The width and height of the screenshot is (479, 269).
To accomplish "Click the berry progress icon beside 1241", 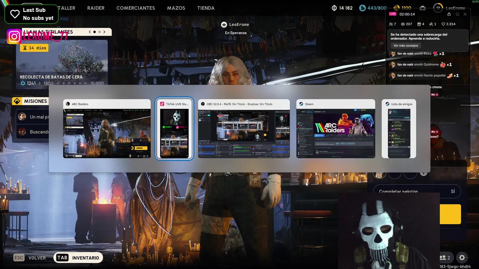I will pyautogui.click(x=23, y=83).
